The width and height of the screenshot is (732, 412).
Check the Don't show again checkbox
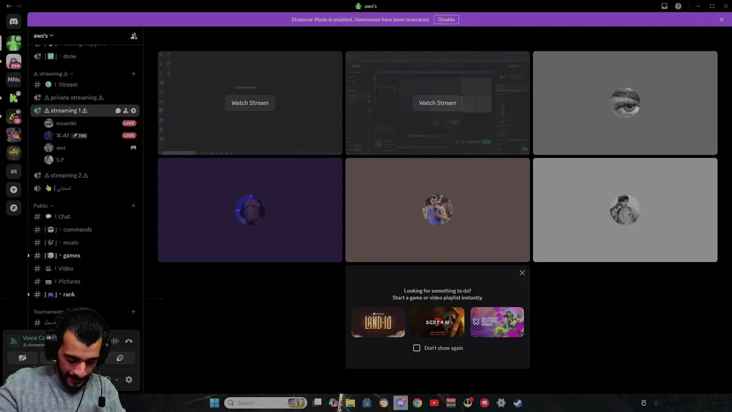pos(417,348)
